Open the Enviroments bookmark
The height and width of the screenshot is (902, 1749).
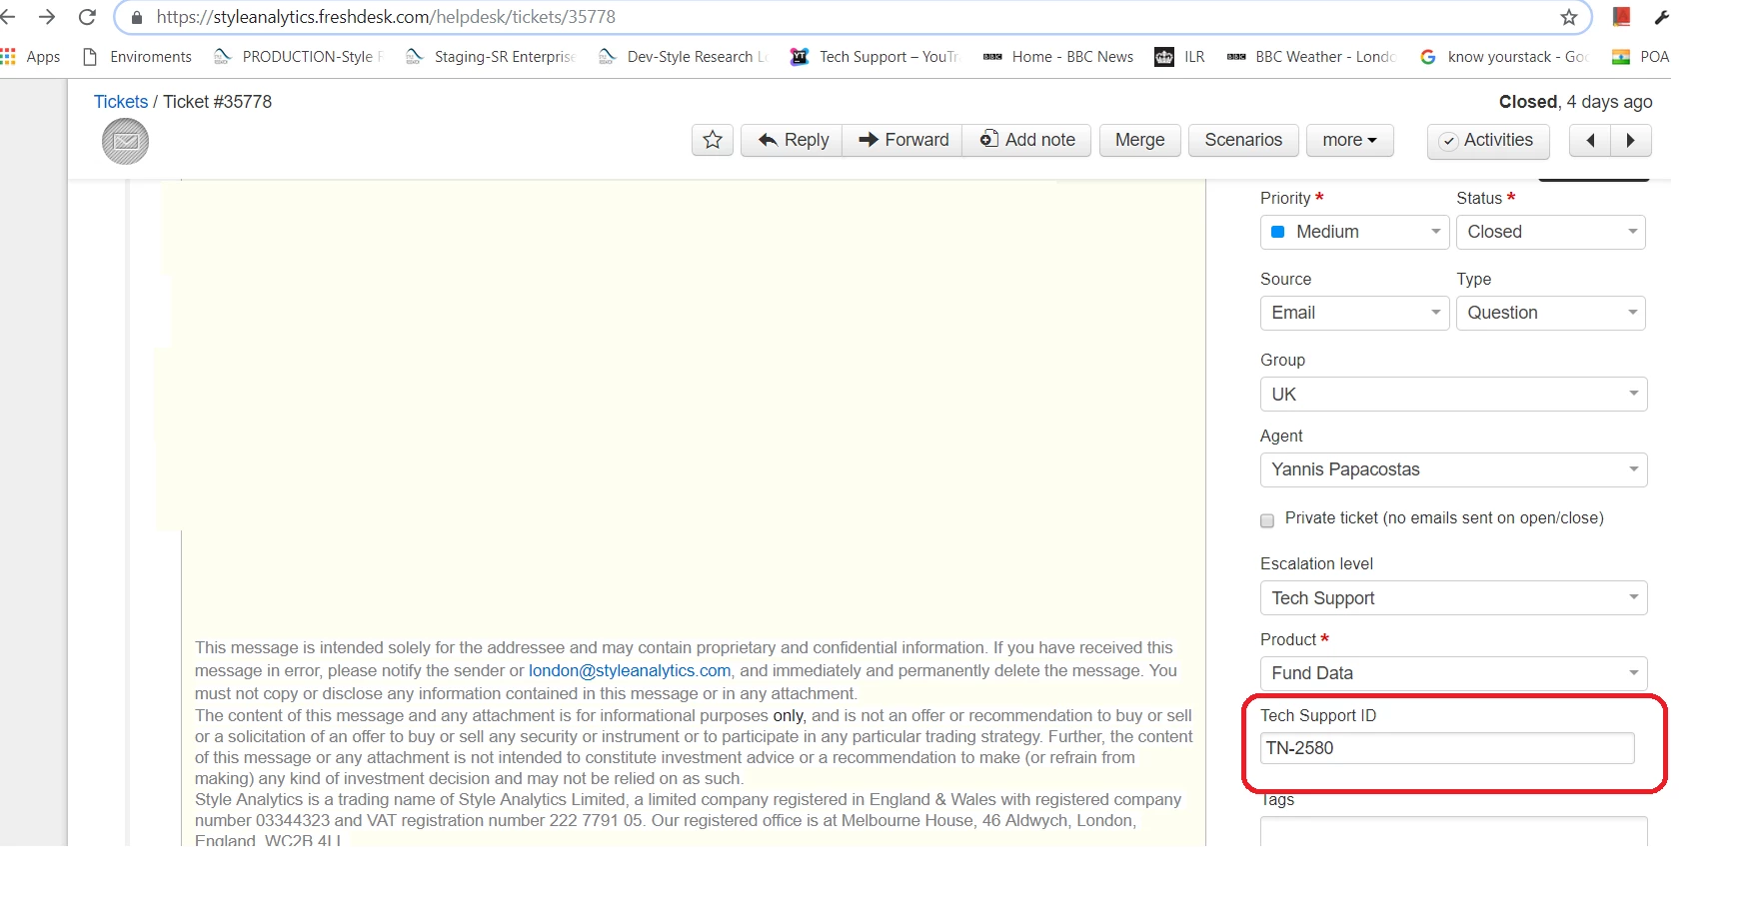(x=138, y=57)
